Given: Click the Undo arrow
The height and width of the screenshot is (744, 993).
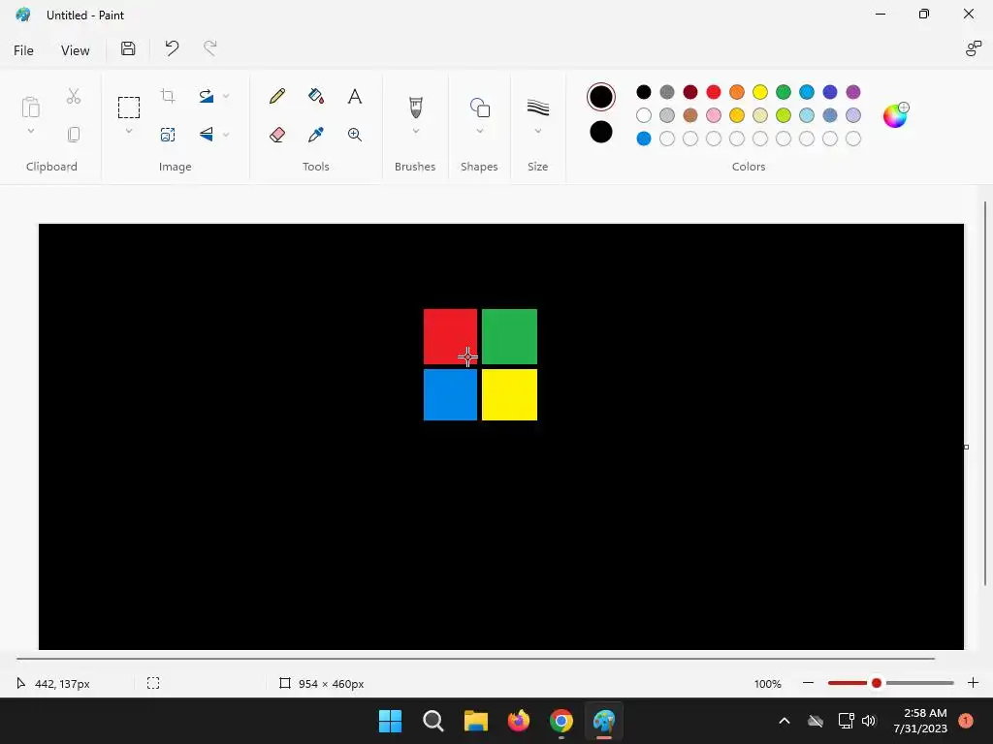Looking at the screenshot, I should pos(172,48).
